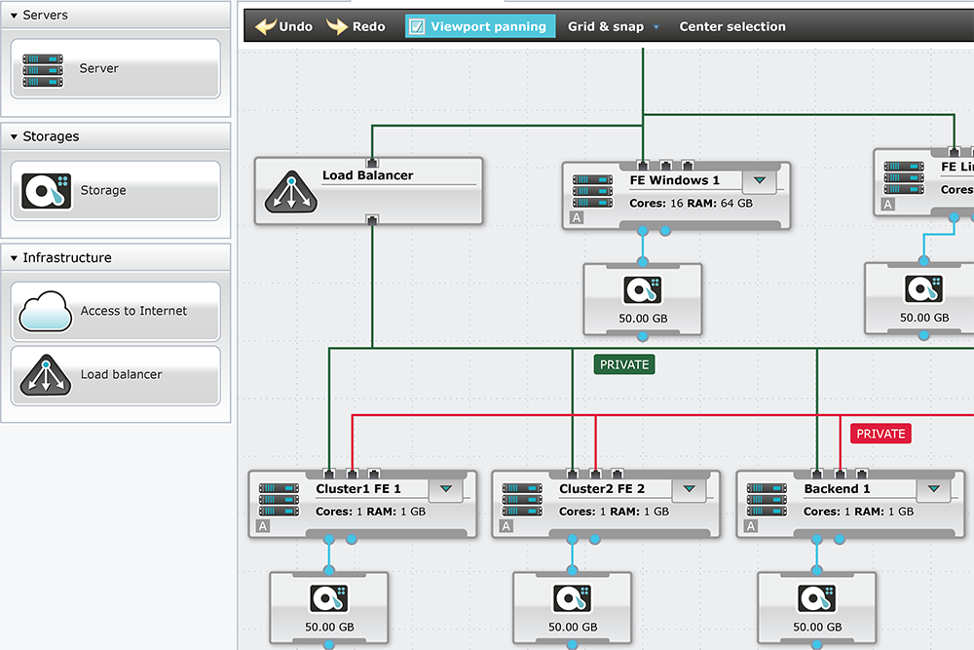Toggle the A badge on Backend 1
974x650 pixels.
(751, 527)
